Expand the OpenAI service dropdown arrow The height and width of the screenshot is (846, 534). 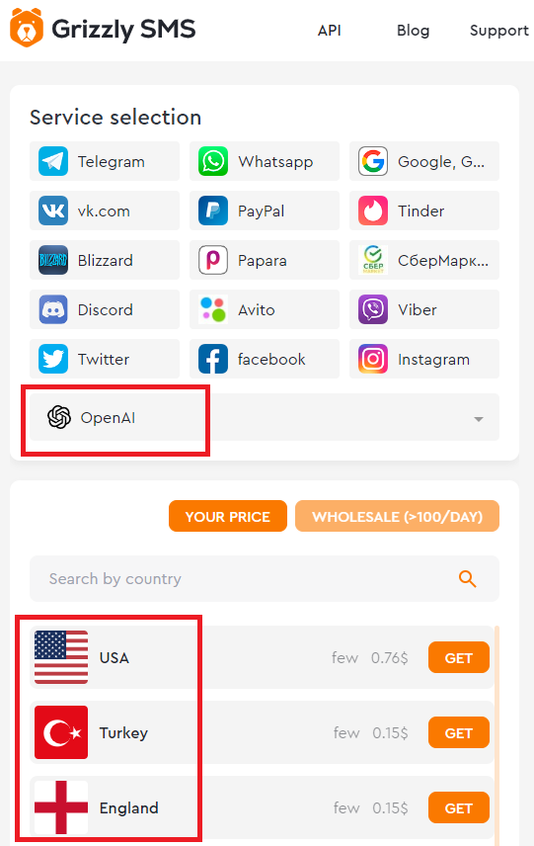[x=479, y=419]
